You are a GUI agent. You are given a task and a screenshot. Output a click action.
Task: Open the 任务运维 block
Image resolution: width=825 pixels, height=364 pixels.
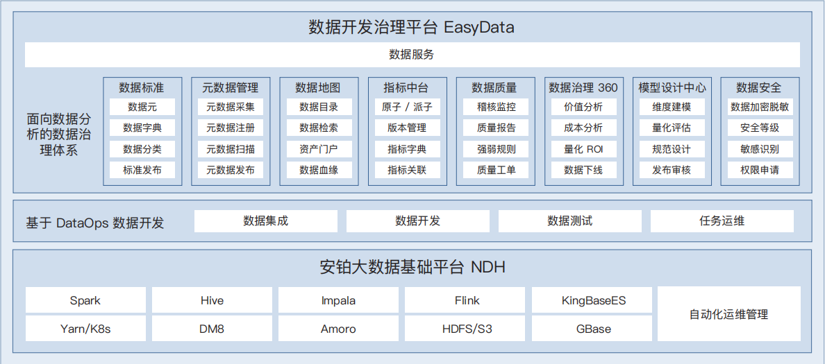pyautogui.click(x=722, y=221)
